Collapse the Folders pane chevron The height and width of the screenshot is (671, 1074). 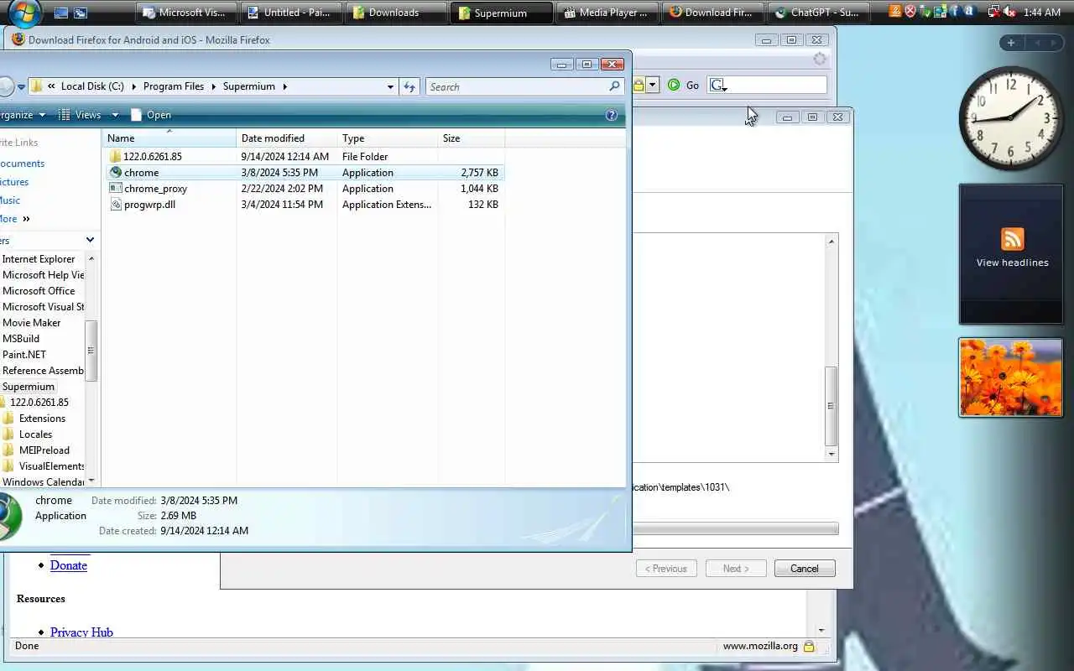click(91, 240)
